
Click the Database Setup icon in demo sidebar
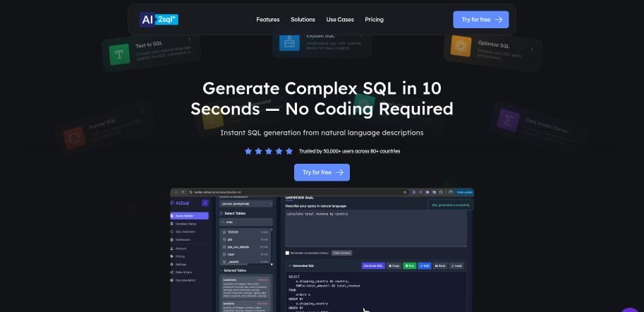(x=171, y=224)
